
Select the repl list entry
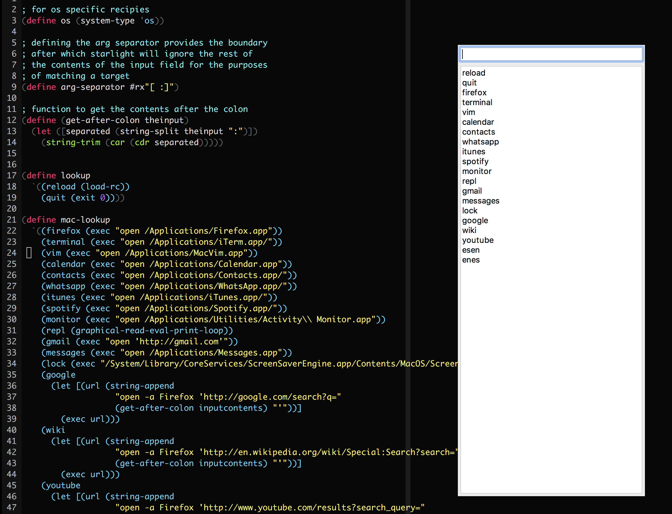point(469,181)
